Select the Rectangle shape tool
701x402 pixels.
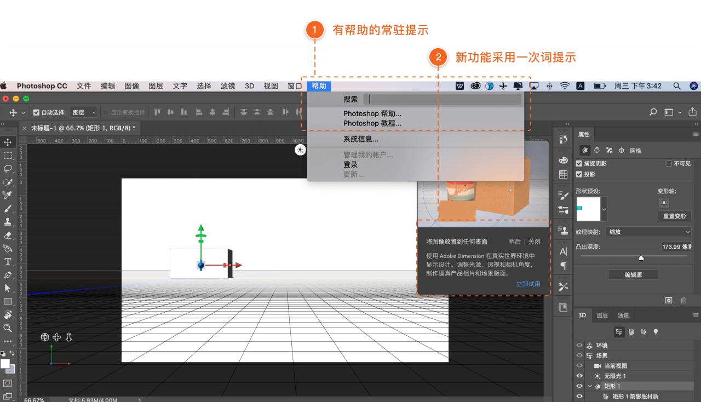8,301
